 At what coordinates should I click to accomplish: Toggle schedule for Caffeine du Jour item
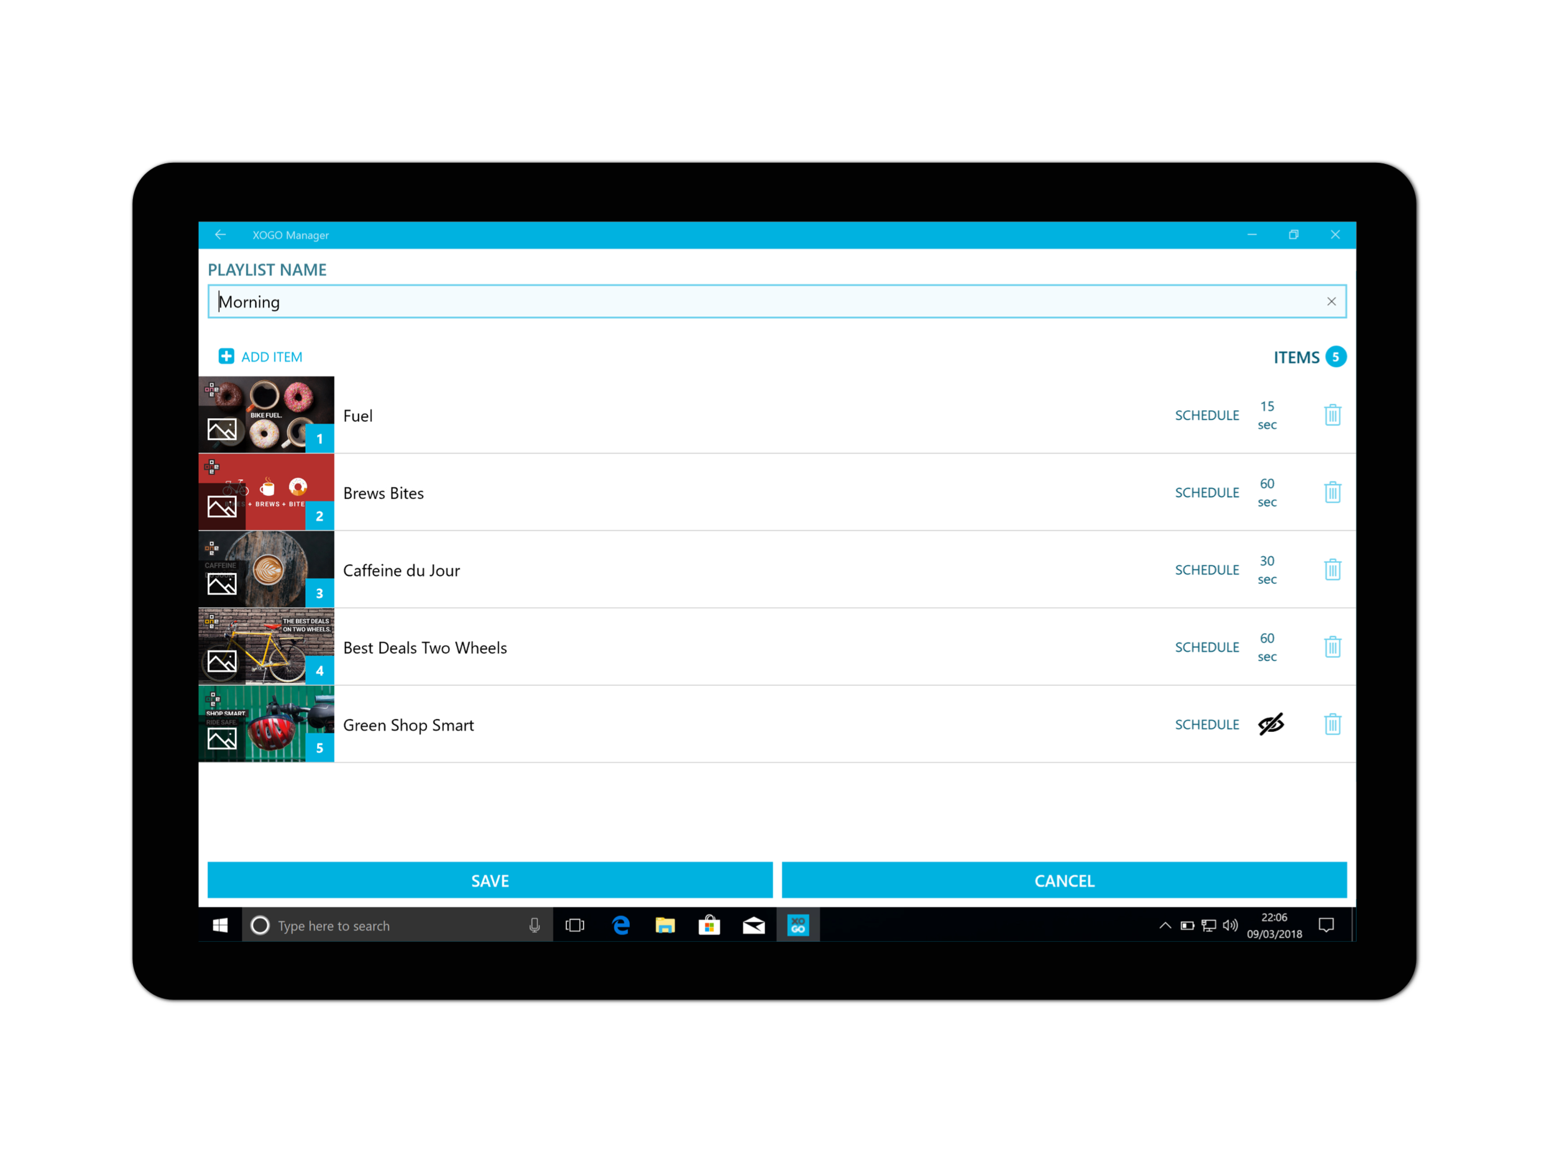click(1205, 569)
